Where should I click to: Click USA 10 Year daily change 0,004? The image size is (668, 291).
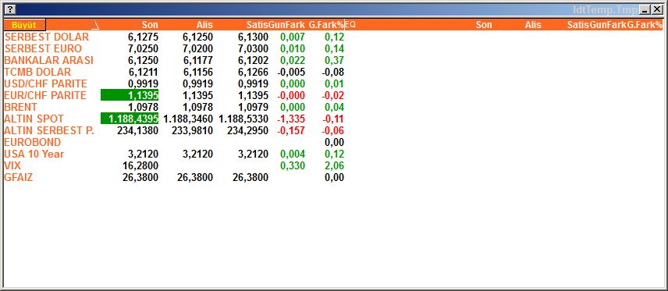[x=293, y=154]
